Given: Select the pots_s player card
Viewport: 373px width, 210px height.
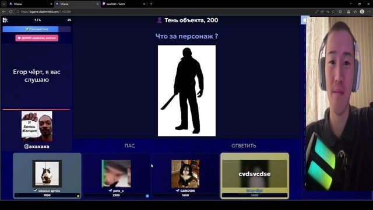Looking at the screenshot, I should point(116,176).
